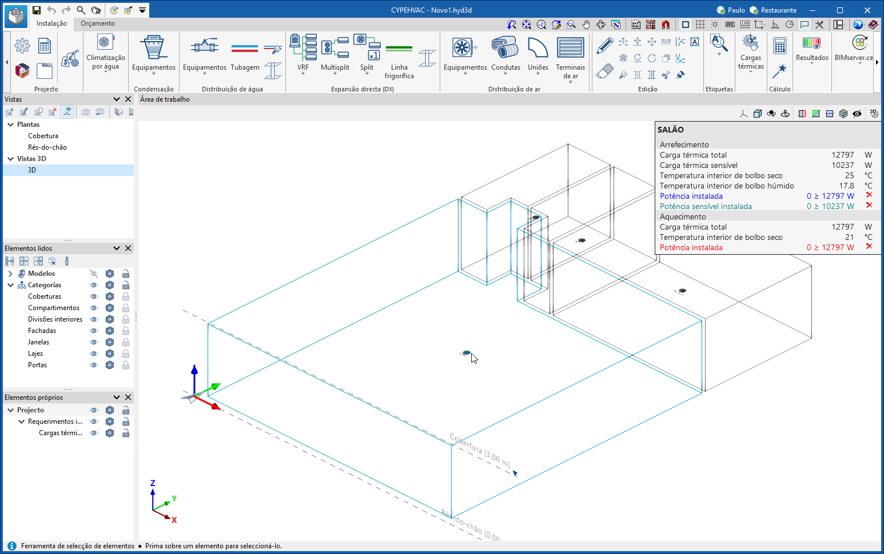The height and width of the screenshot is (554, 884).
Task: Toggle visibility of Coberturas category
Action: click(94, 296)
